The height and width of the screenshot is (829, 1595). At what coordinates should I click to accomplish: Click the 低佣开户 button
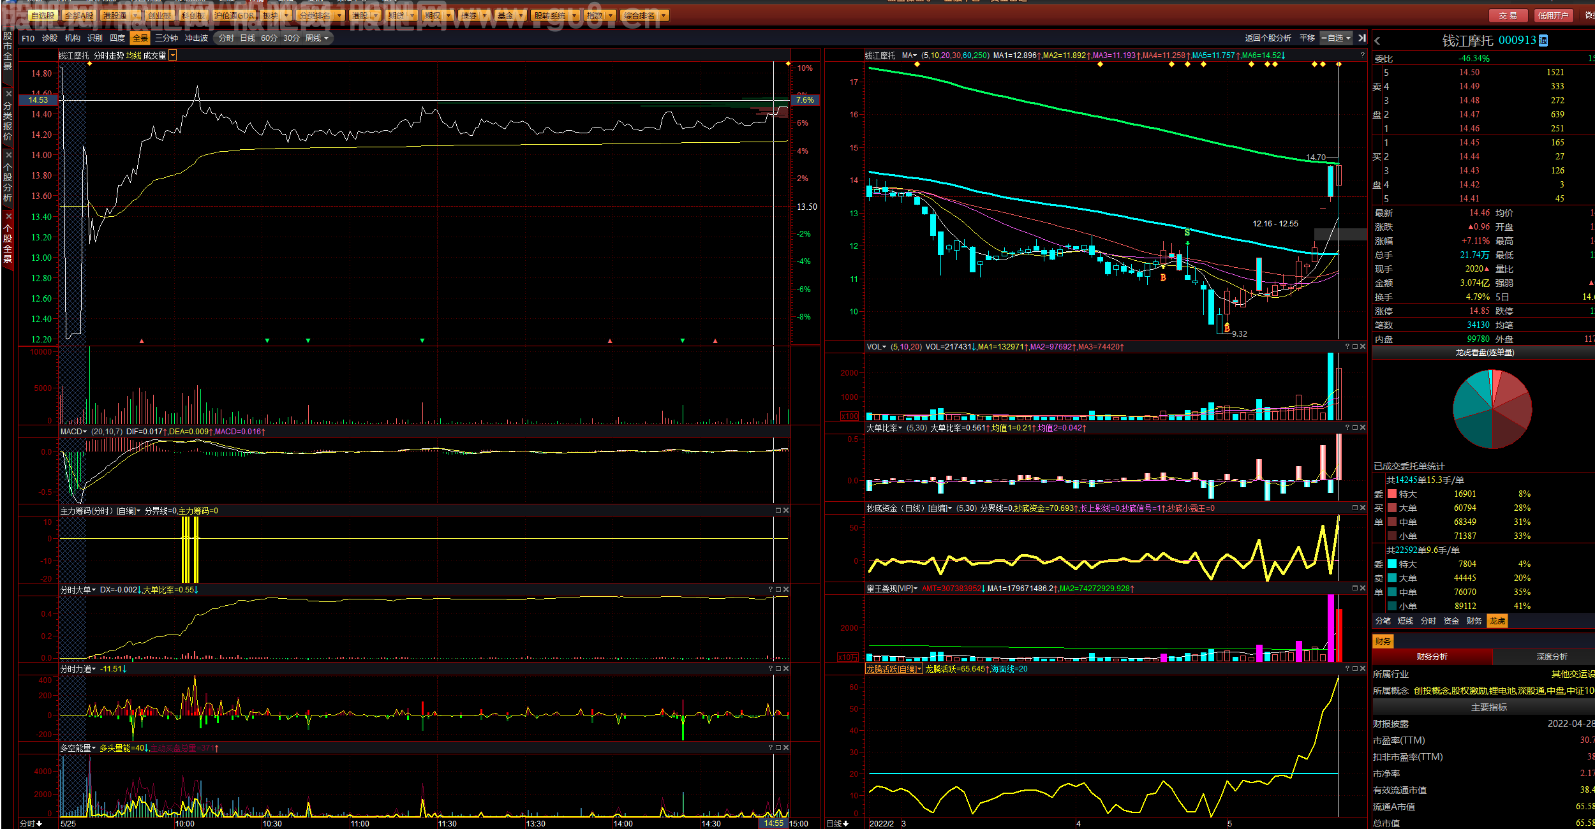pyautogui.click(x=1552, y=15)
